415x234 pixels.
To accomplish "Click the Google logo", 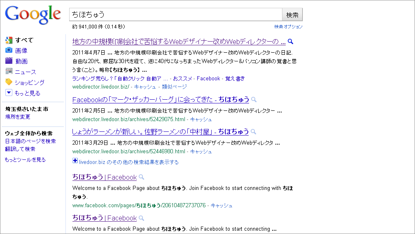I will pyautogui.click(x=33, y=15).
